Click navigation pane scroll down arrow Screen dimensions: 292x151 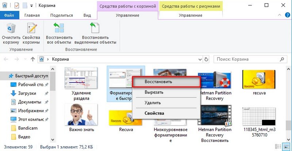(x=53, y=140)
